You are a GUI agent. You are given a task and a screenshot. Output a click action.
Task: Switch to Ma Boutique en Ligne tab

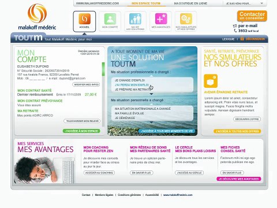190,3
